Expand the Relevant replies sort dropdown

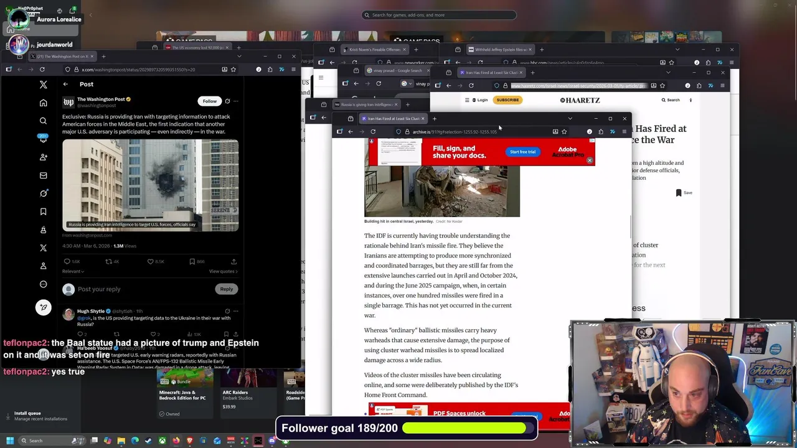point(73,271)
